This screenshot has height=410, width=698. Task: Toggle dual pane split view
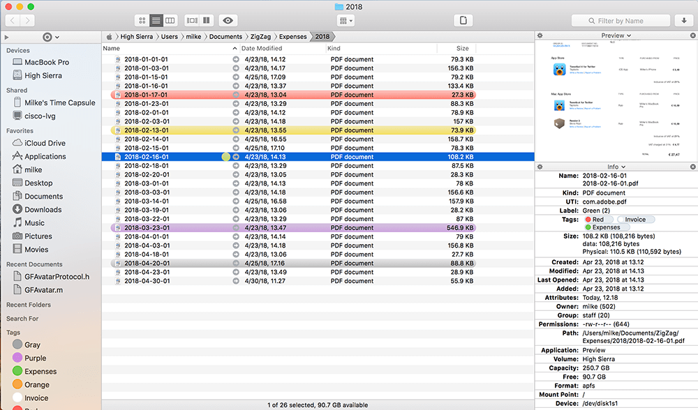pos(207,20)
